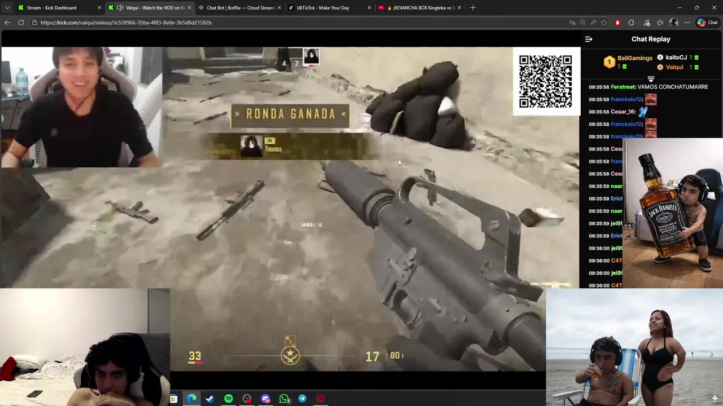This screenshot has height=406, width=723.
Task: Open Dota 2 red taskbar icon
Action: 321,399
